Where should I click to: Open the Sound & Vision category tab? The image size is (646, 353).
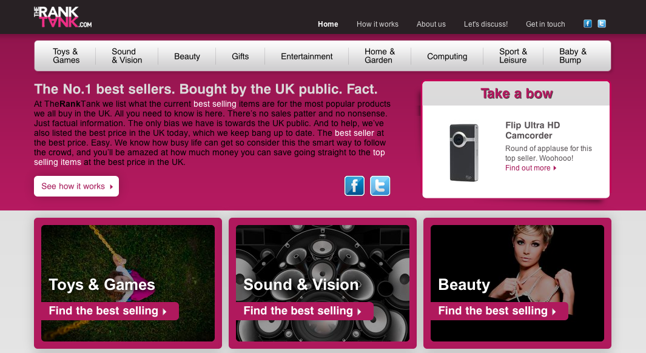pos(127,56)
